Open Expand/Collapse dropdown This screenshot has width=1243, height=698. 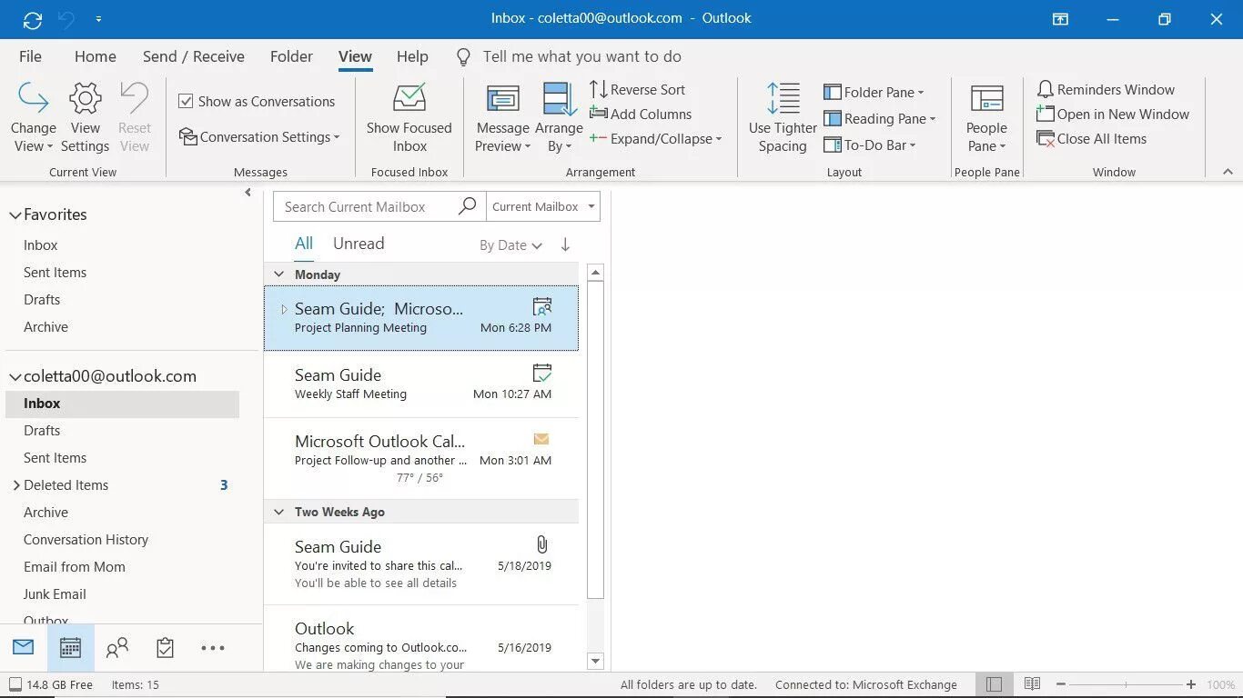[x=655, y=138]
